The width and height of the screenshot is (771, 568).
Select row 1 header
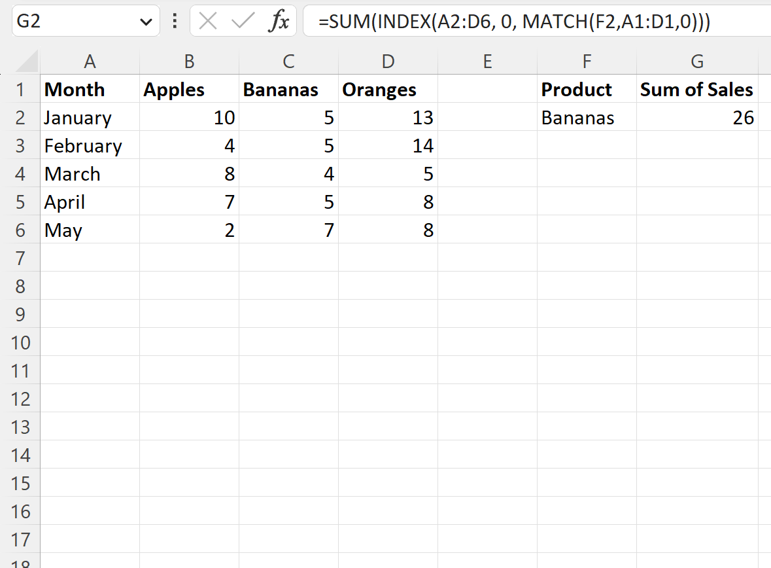[x=20, y=89]
